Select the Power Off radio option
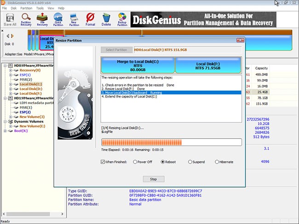Image resolution: width=299 pixels, height=224 pixels. pyautogui.click(x=135, y=162)
